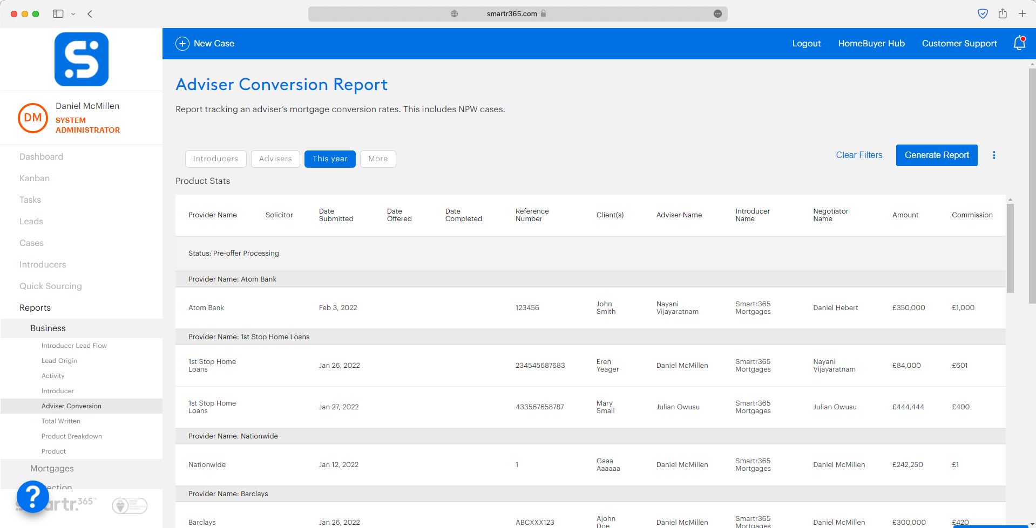This screenshot has width=1036, height=528.
Task: Open the blue help question mark bubble
Action: pyautogui.click(x=33, y=496)
